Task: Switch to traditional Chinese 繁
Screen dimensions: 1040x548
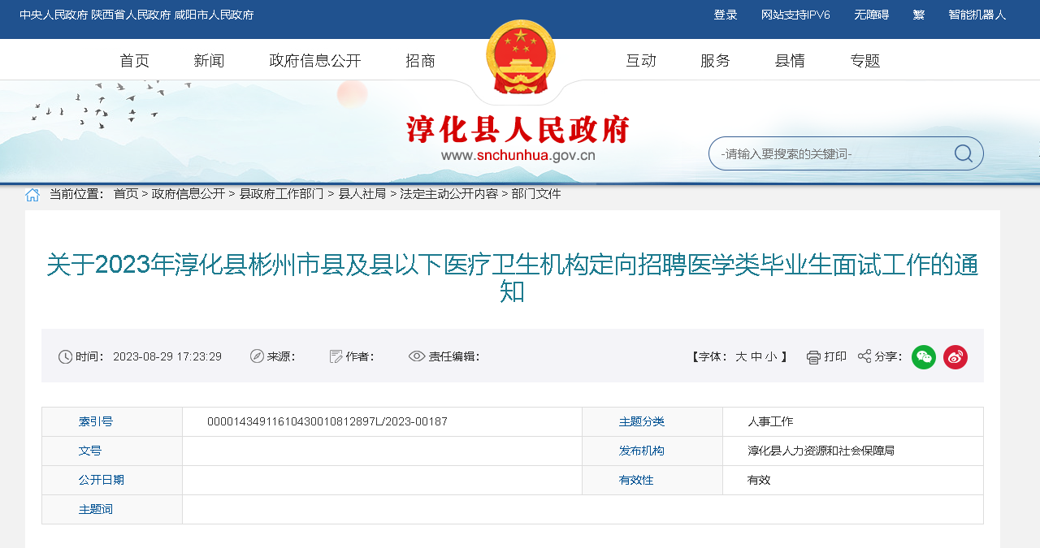Action: [x=919, y=15]
